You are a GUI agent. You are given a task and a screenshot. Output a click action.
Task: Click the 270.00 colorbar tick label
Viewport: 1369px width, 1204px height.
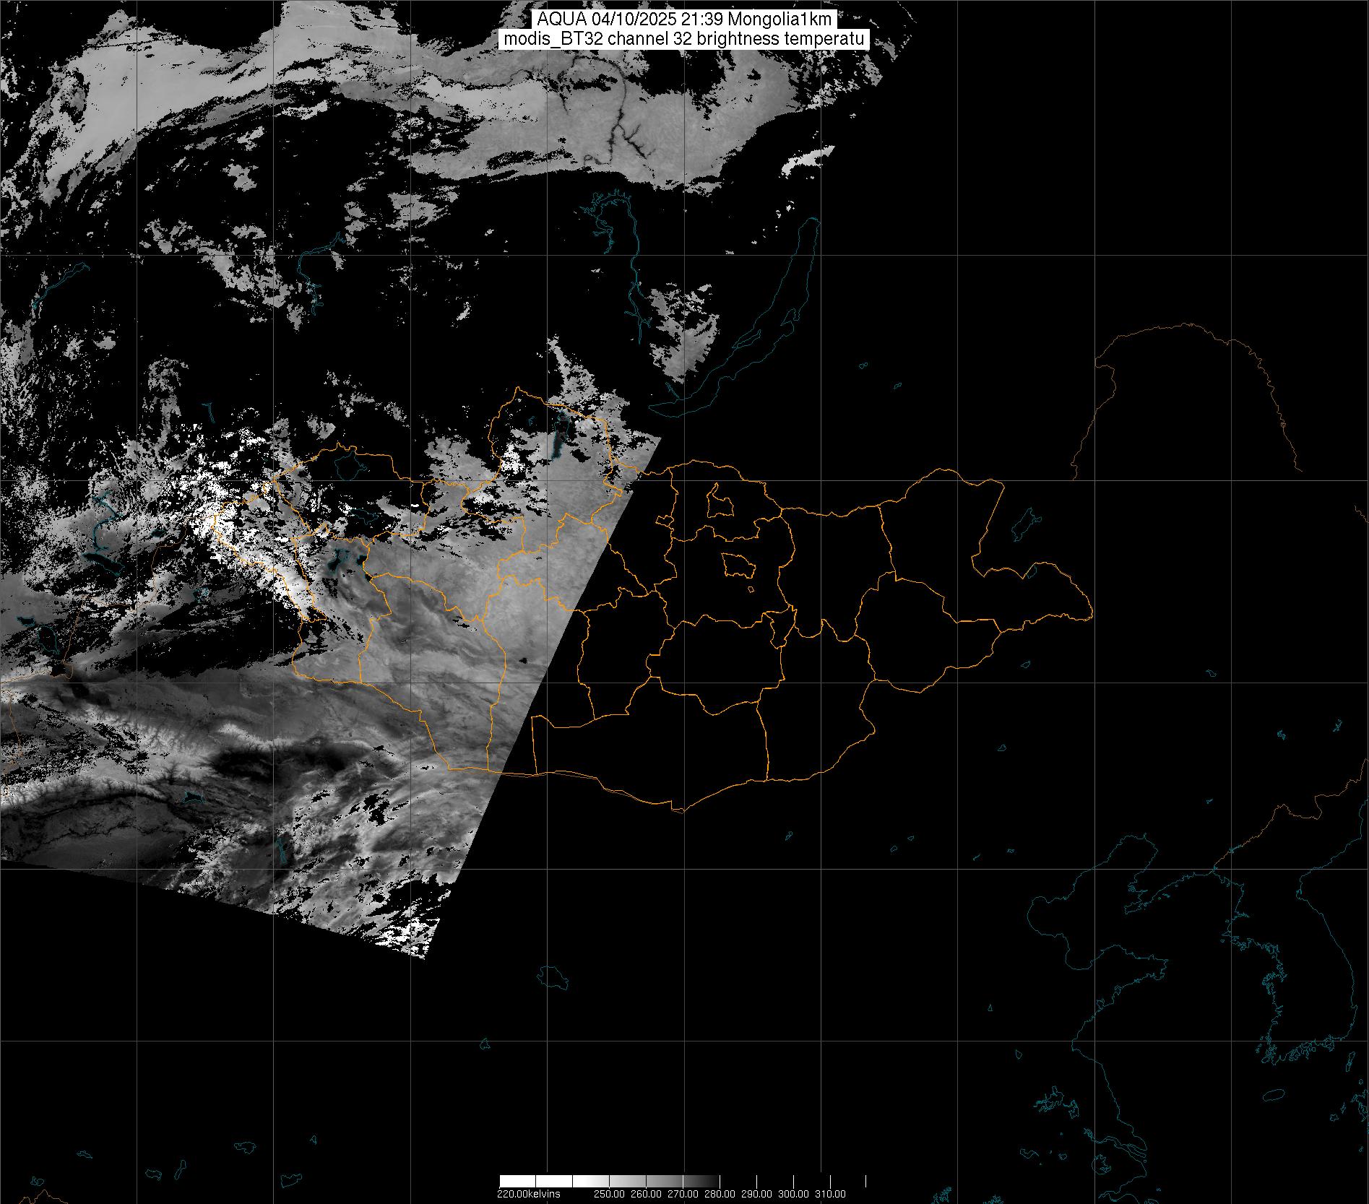click(x=683, y=1194)
